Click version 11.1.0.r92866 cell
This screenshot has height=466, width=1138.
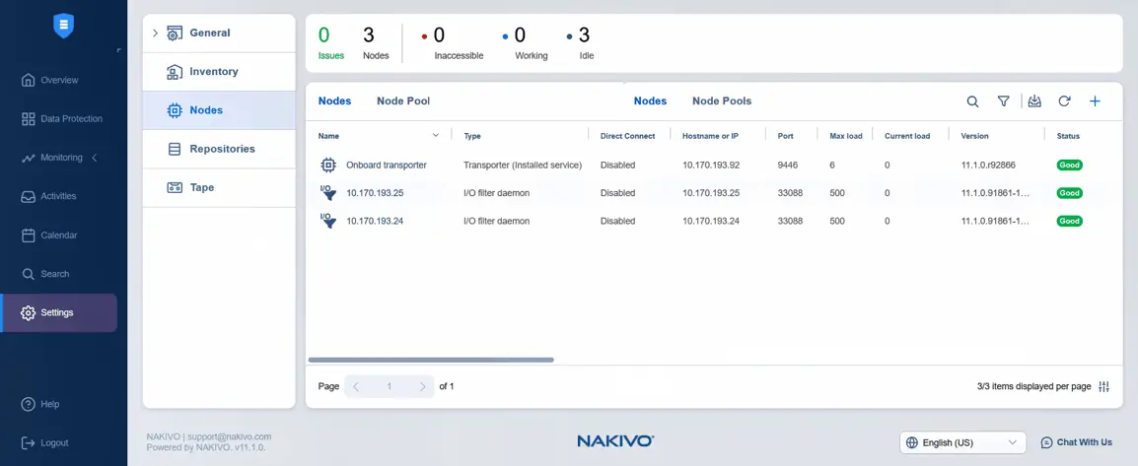click(988, 166)
